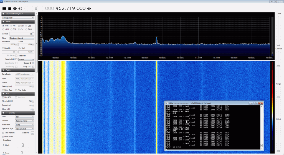Click the frequency tuning arrows icon
This screenshot has width=284, height=155.
click(89, 9)
